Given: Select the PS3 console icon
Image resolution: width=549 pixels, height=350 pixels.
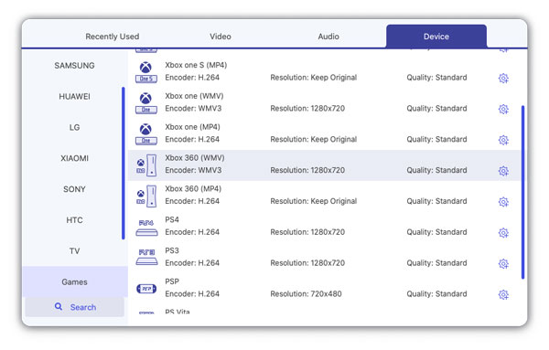Looking at the screenshot, I should [x=146, y=258].
